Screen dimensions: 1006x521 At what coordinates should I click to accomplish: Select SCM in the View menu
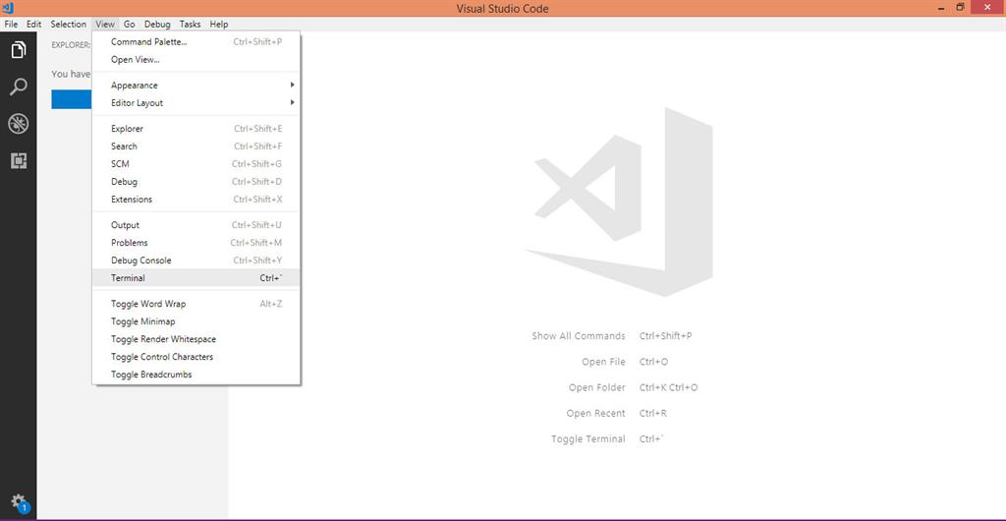(196, 164)
